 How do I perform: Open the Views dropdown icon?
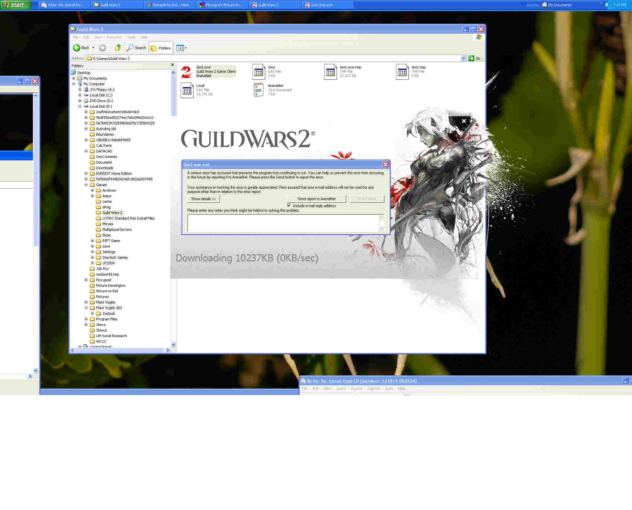click(181, 48)
